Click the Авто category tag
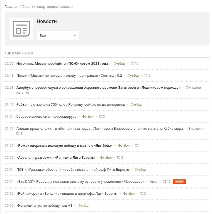Viewport: 212px width, 214px height. click(153, 182)
